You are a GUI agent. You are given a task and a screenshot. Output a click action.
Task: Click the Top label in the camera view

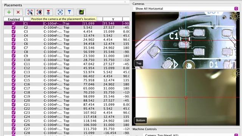[139, 63]
